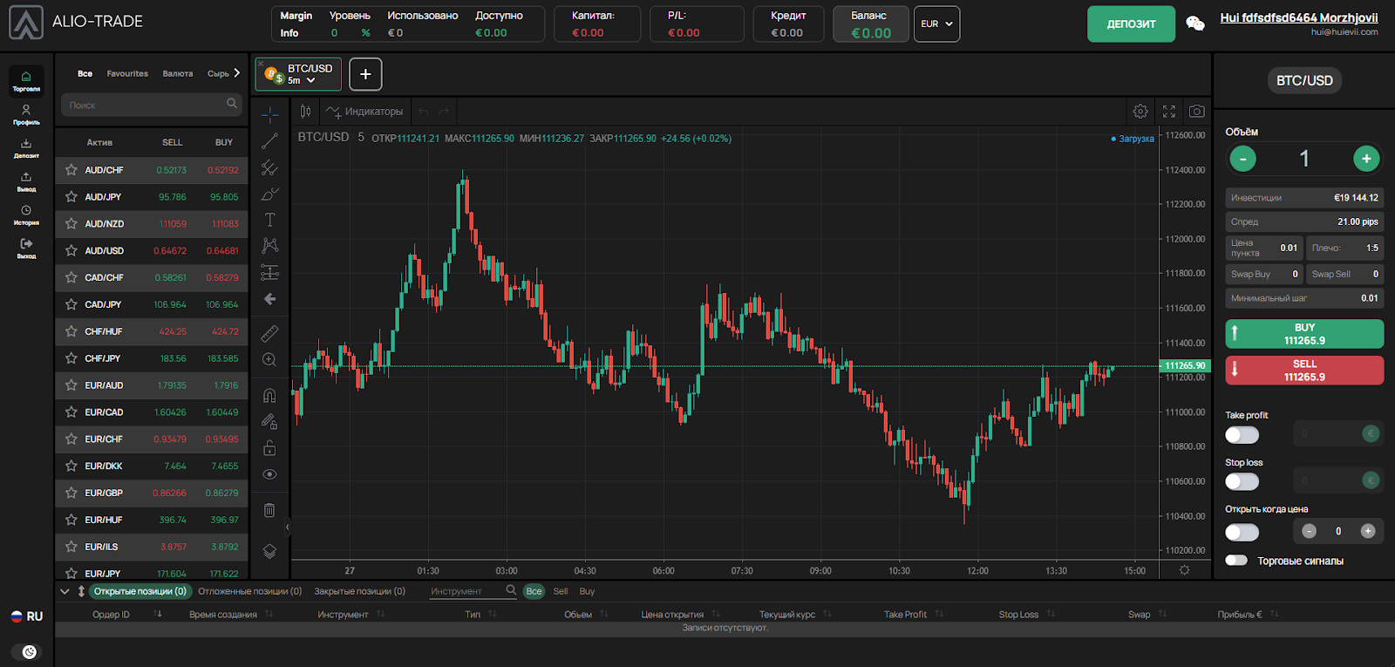Click the chart screenshot camera icon
This screenshot has width=1395, height=667.
coord(1196,112)
